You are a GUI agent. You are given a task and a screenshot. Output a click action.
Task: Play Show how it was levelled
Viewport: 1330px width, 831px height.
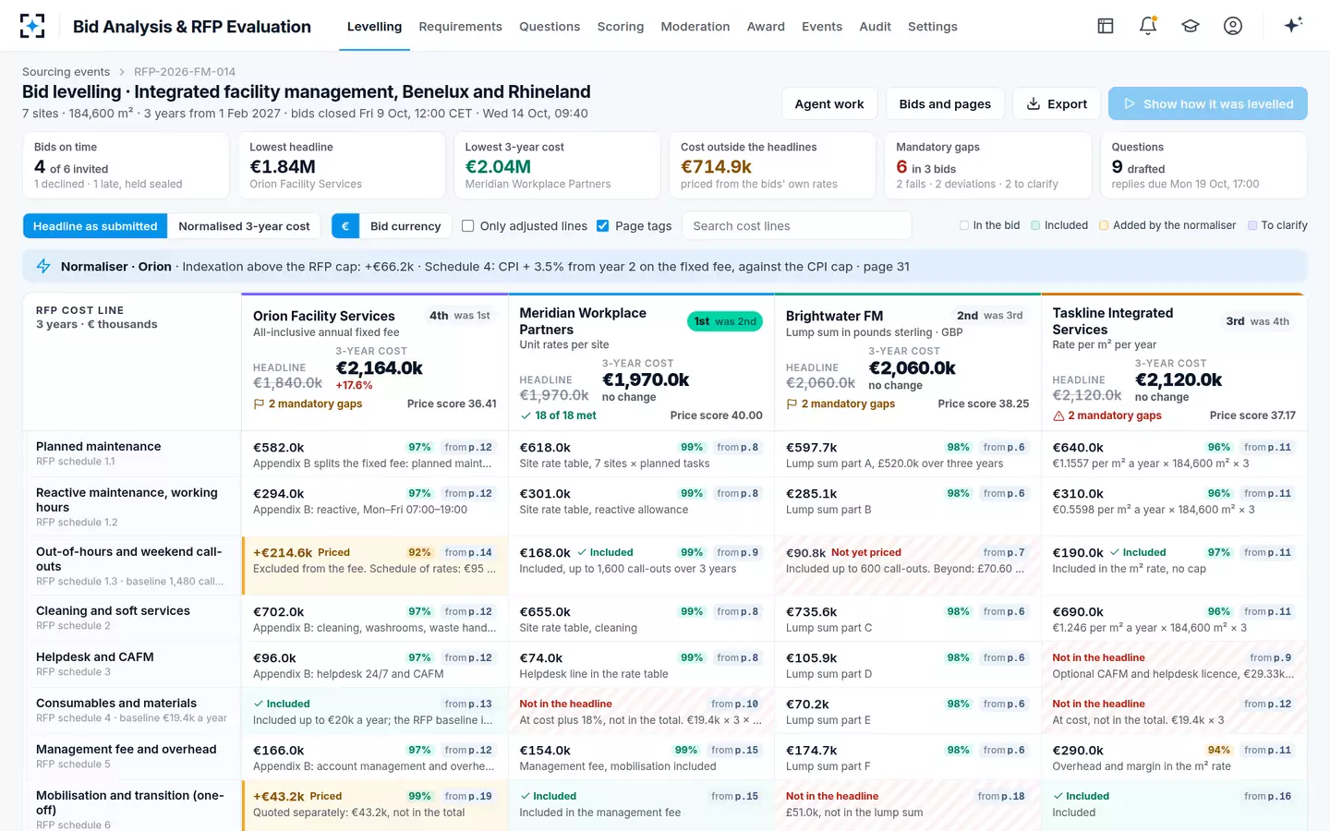[x=1208, y=103]
